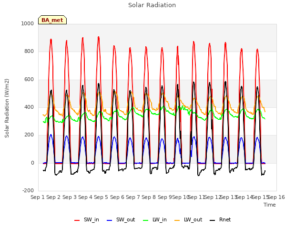Click the Solar Radiation (W/m2) axis label
Screen dimensions: 305x229
point(7,108)
